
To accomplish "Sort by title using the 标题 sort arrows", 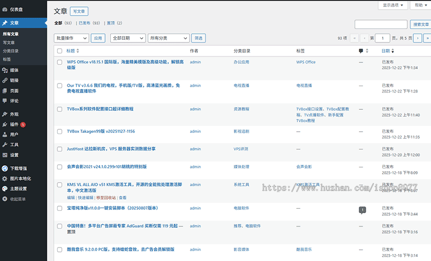I will point(78,51).
